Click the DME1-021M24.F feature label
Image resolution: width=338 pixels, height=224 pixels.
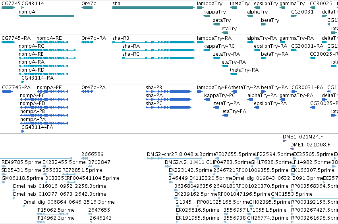(x=303, y=137)
